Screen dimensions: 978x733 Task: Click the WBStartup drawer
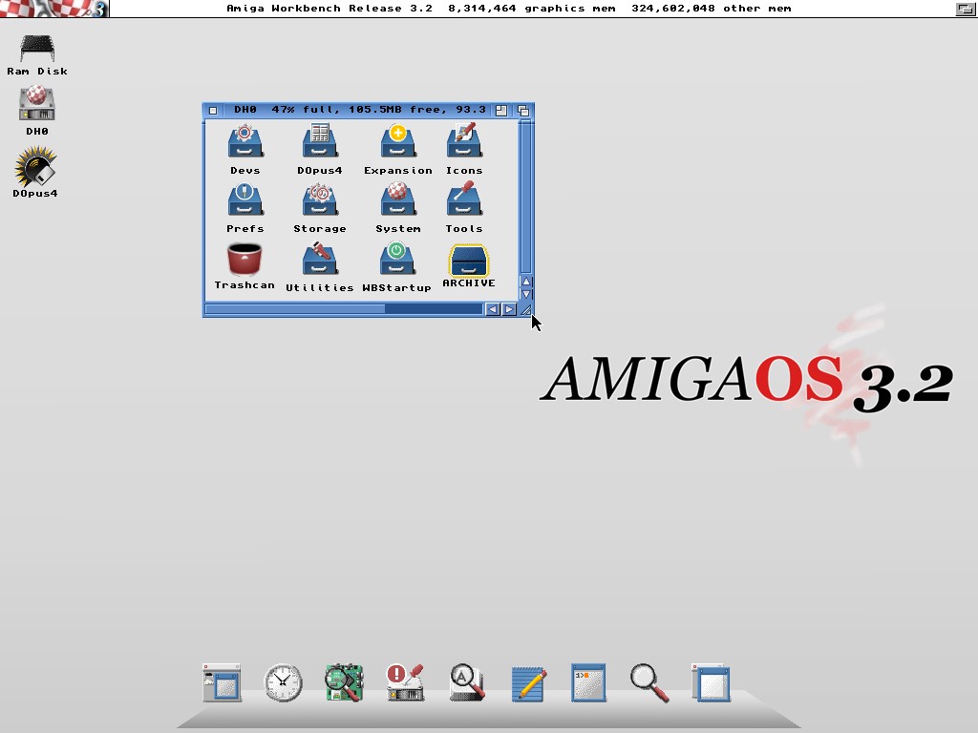click(397, 260)
